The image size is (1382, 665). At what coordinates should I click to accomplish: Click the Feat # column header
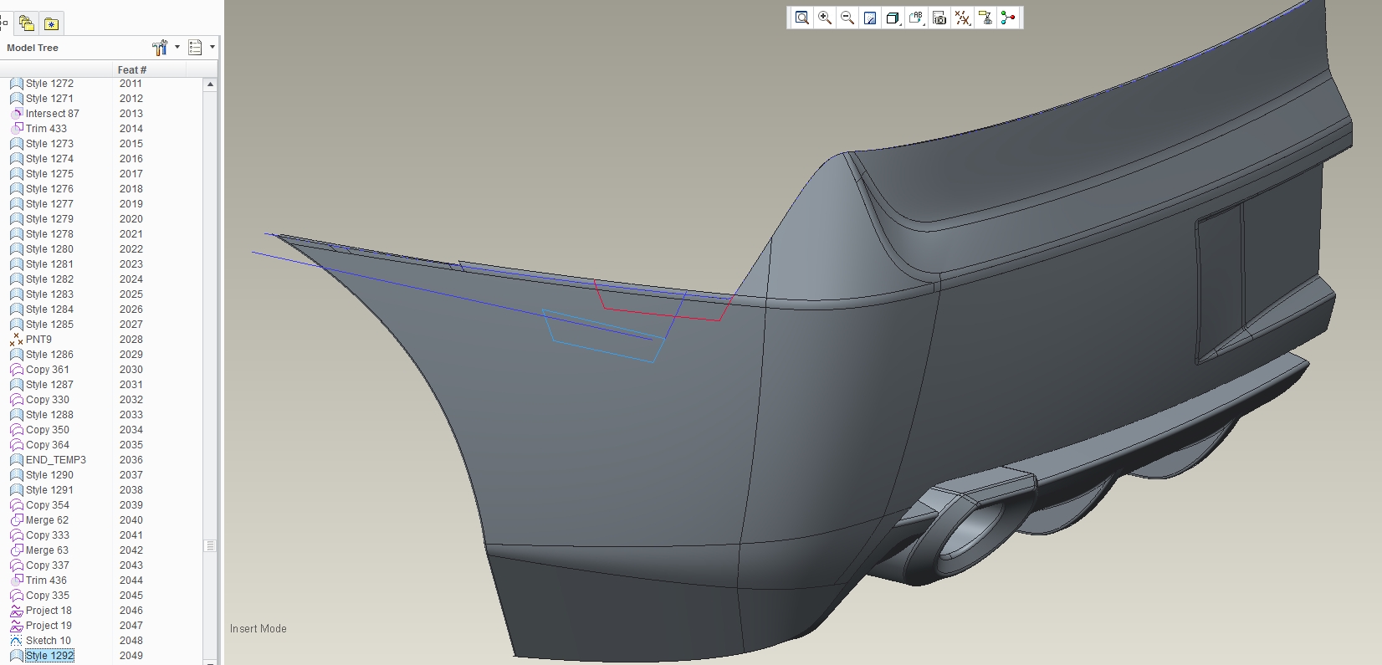tap(132, 69)
